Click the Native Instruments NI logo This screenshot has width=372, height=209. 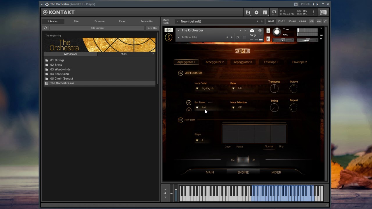[323, 12]
